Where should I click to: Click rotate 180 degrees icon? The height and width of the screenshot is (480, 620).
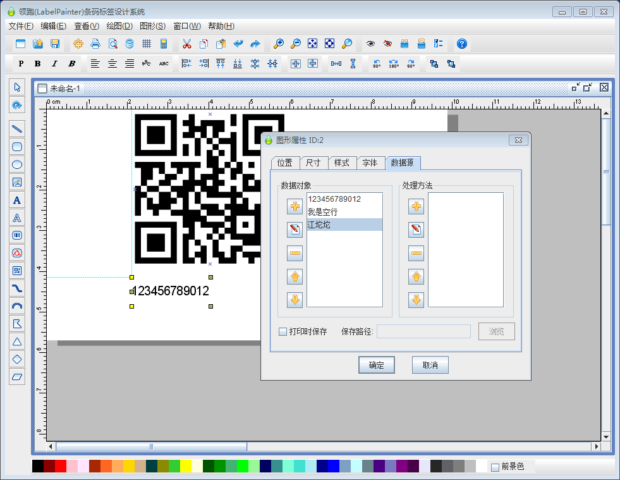click(394, 64)
